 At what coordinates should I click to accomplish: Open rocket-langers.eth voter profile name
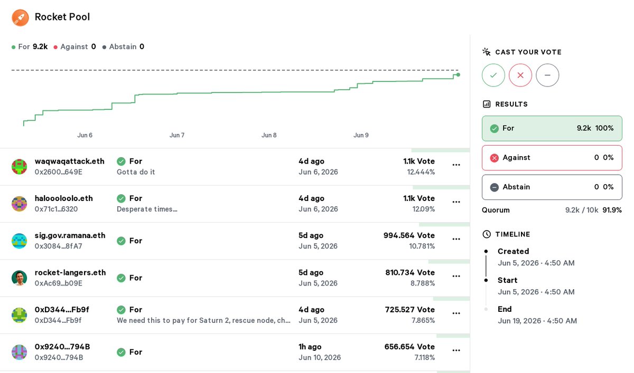70,273
